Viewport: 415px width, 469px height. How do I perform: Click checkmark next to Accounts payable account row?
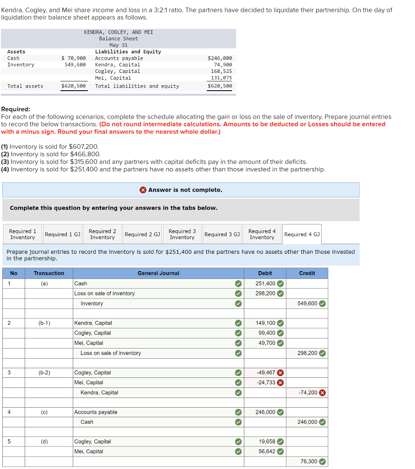click(237, 412)
